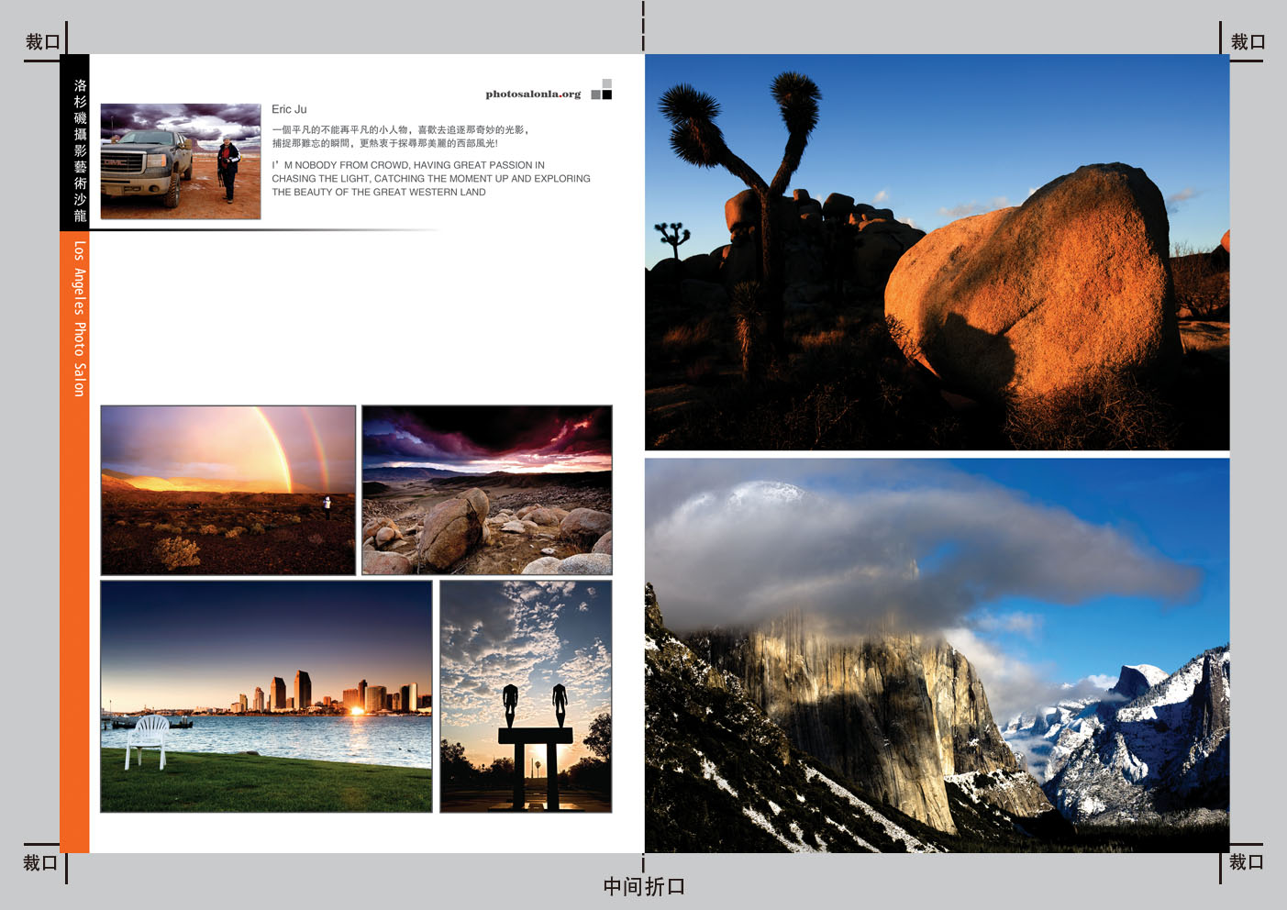The width and height of the screenshot is (1287, 910).
Task: Select the city skyline sunset photo
Action: pos(266,695)
